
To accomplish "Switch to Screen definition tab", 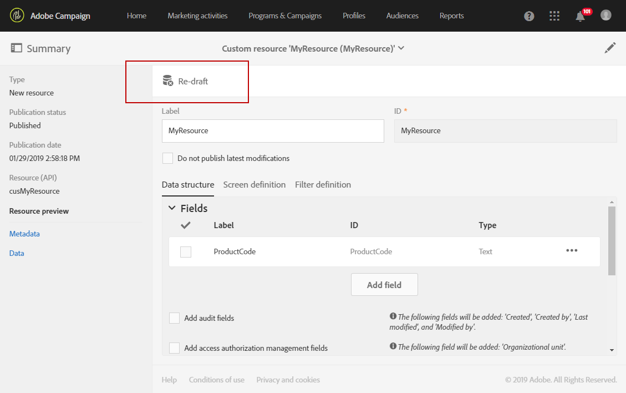I will coord(255,185).
